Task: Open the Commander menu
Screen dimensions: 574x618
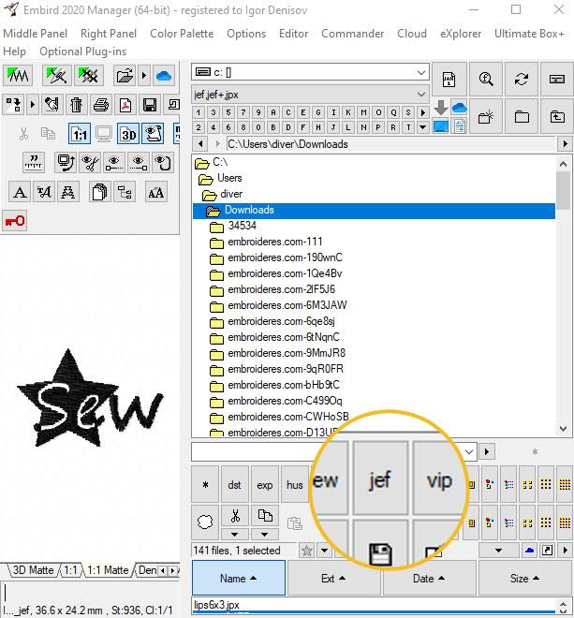Action: coord(352,34)
